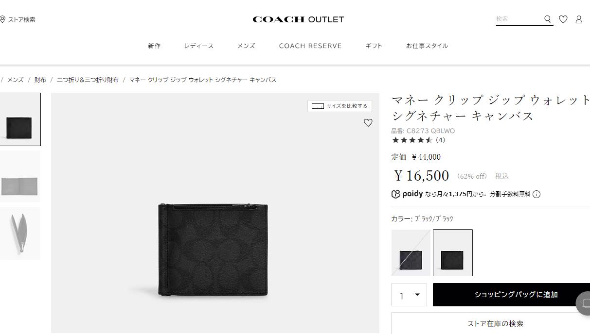Click the store locator pin icon
590x334 pixels.
point(2,19)
